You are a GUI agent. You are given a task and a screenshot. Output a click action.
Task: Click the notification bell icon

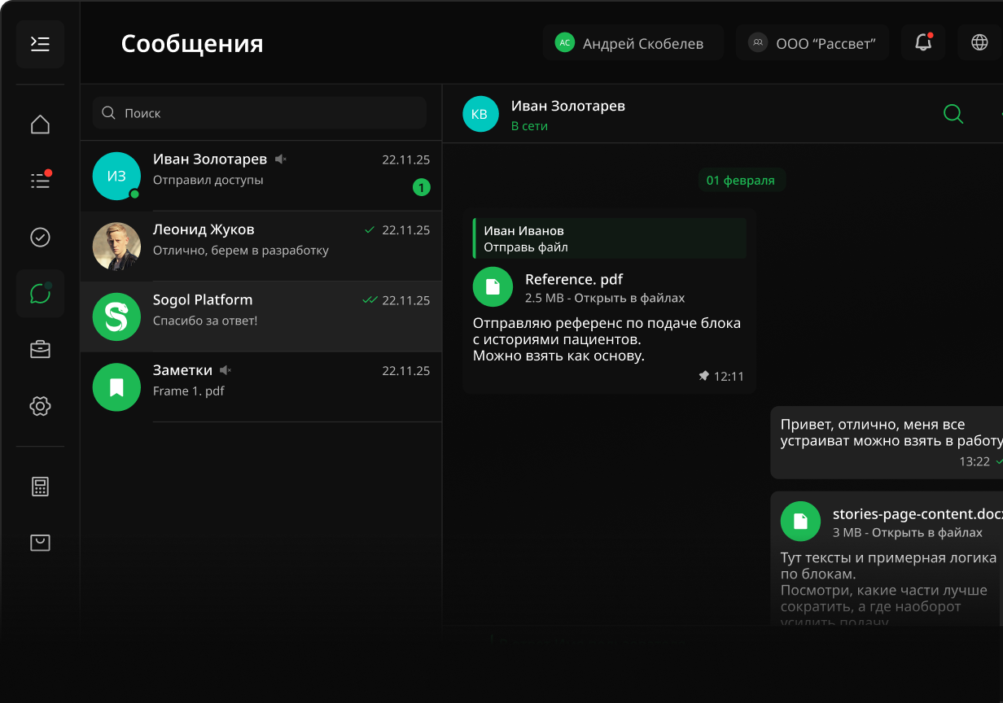923,43
